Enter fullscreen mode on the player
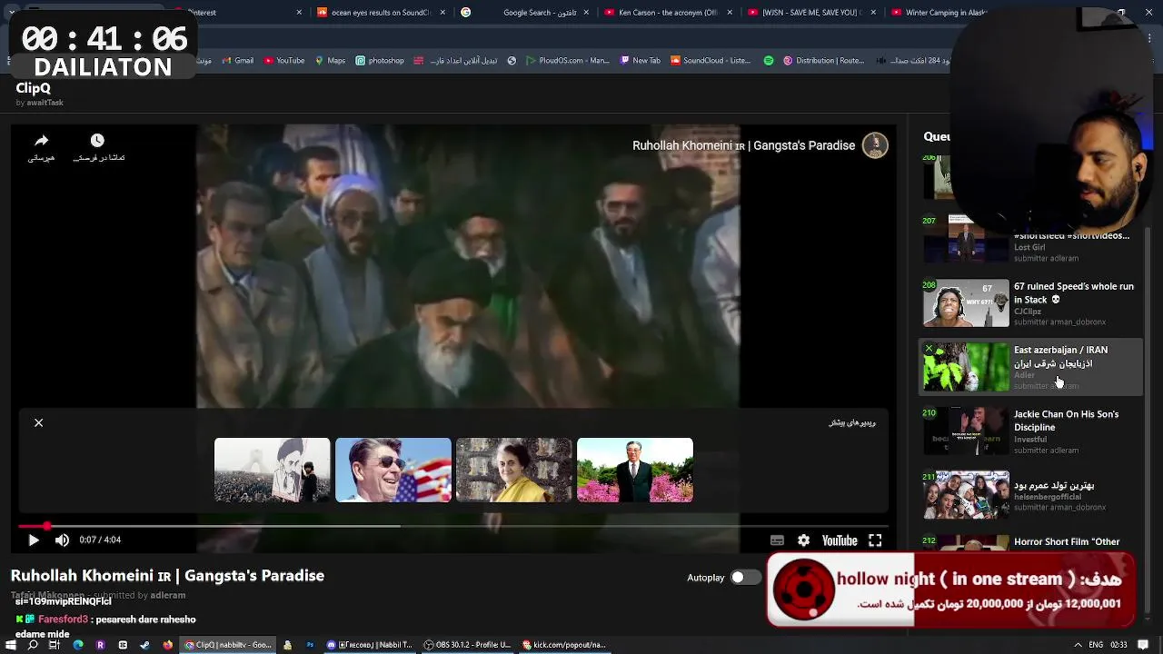The image size is (1163, 654). point(875,540)
